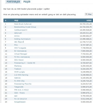This screenshot has height=103, width=93.
Task: Sort by the VÆRDI column header
Action: [89, 21]
